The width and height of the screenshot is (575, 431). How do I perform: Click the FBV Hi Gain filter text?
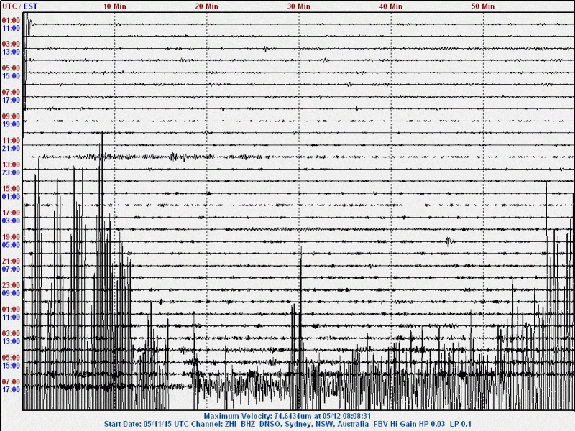(395, 425)
